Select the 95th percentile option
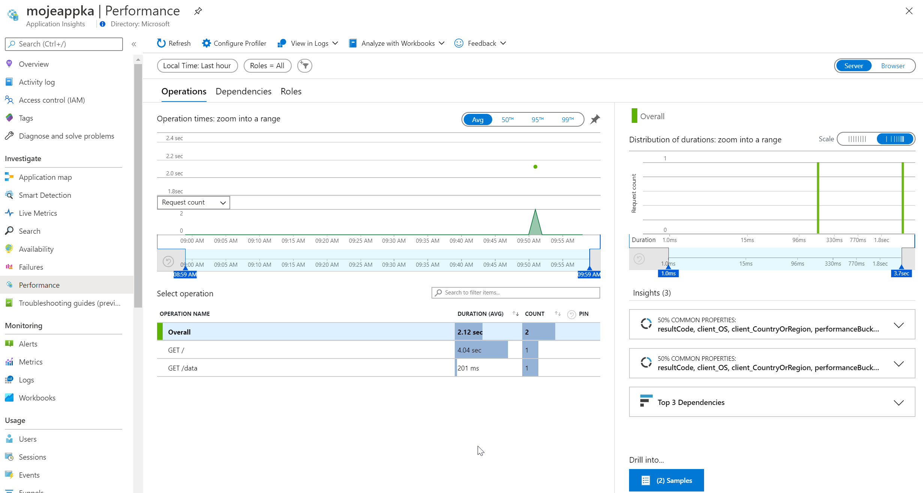 click(x=537, y=120)
